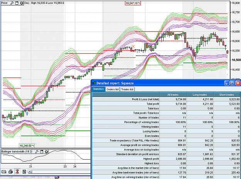Image resolution: width=241 pixels, height=179 pixels.
Task: Select 'Profit & Loss (net total)' row label
Action: pos(145,100)
